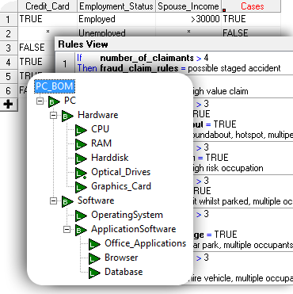Select the Software tree label
The image size is (293, 294).
(x=96, y=200)
